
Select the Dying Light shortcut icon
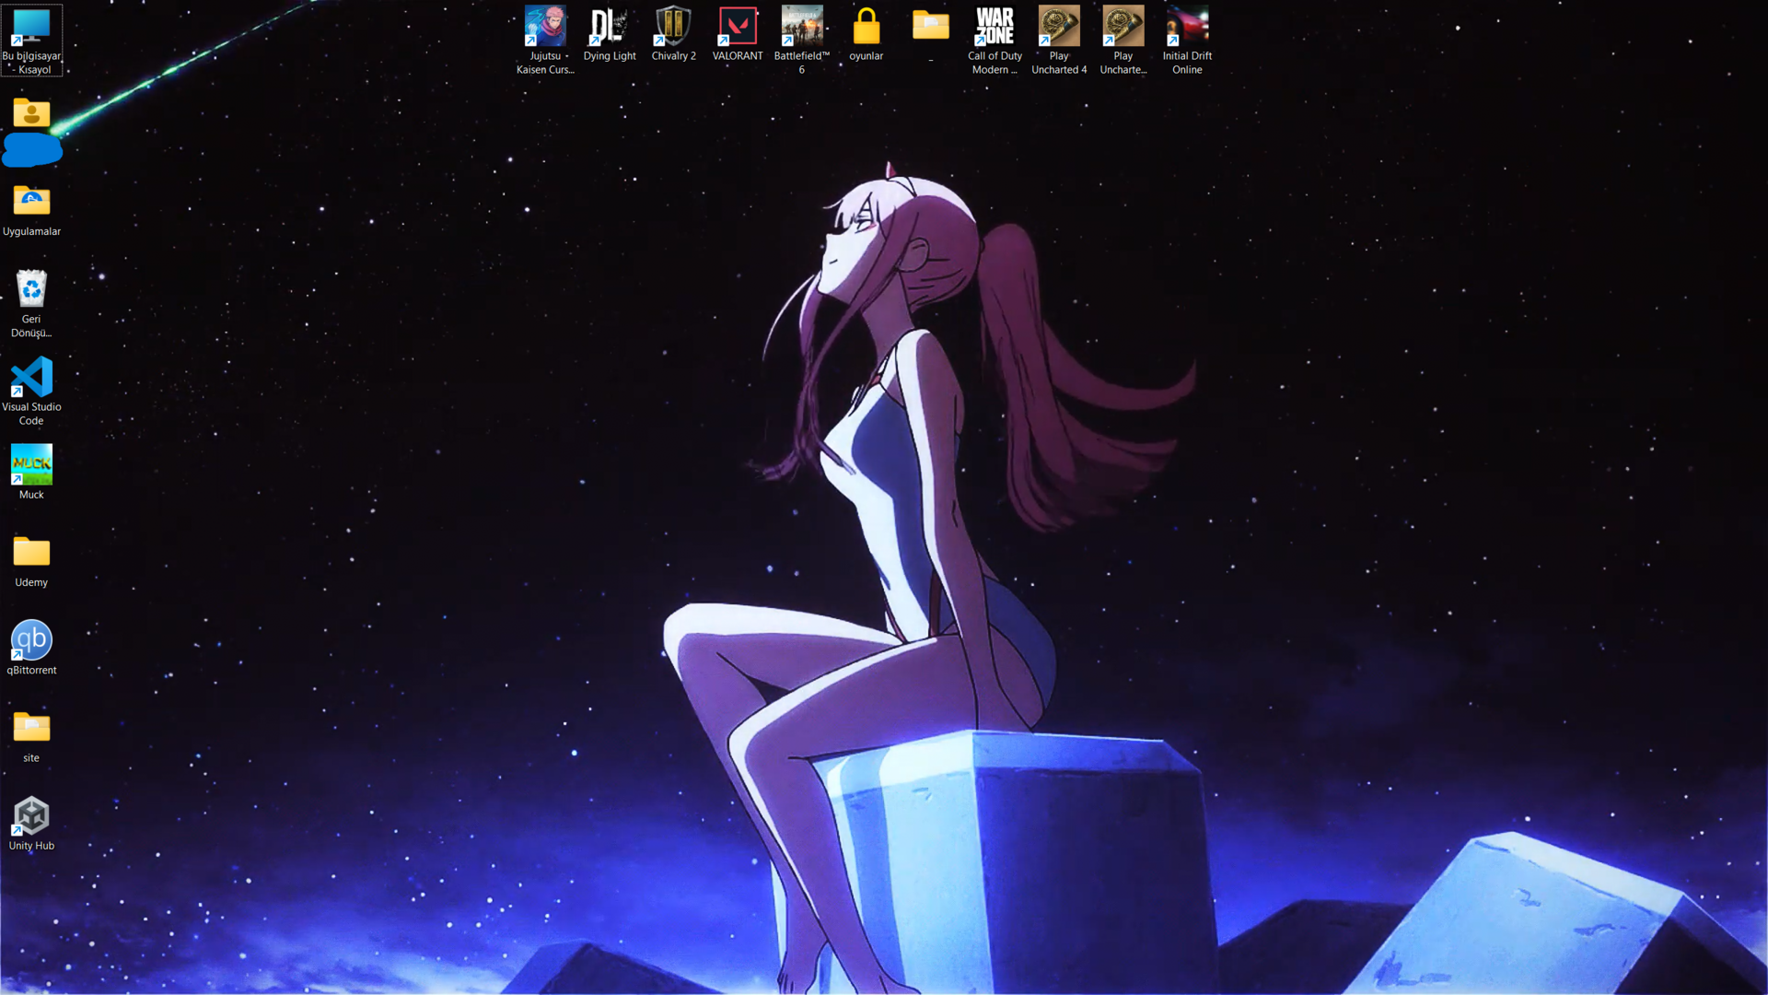pyautogui.click(x=609, y=27)
